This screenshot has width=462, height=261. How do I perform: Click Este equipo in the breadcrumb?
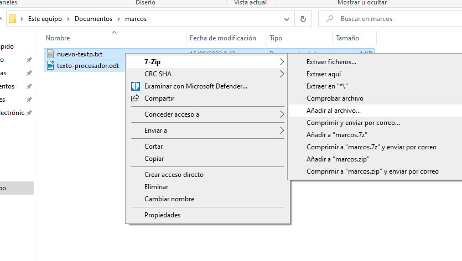[x=45, y=19]
